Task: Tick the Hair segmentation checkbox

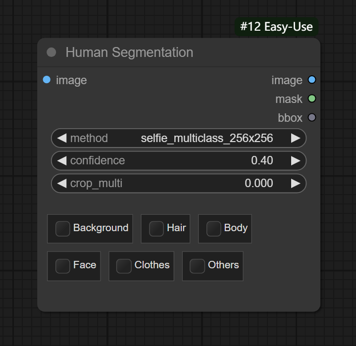Action: pos(156,228)
